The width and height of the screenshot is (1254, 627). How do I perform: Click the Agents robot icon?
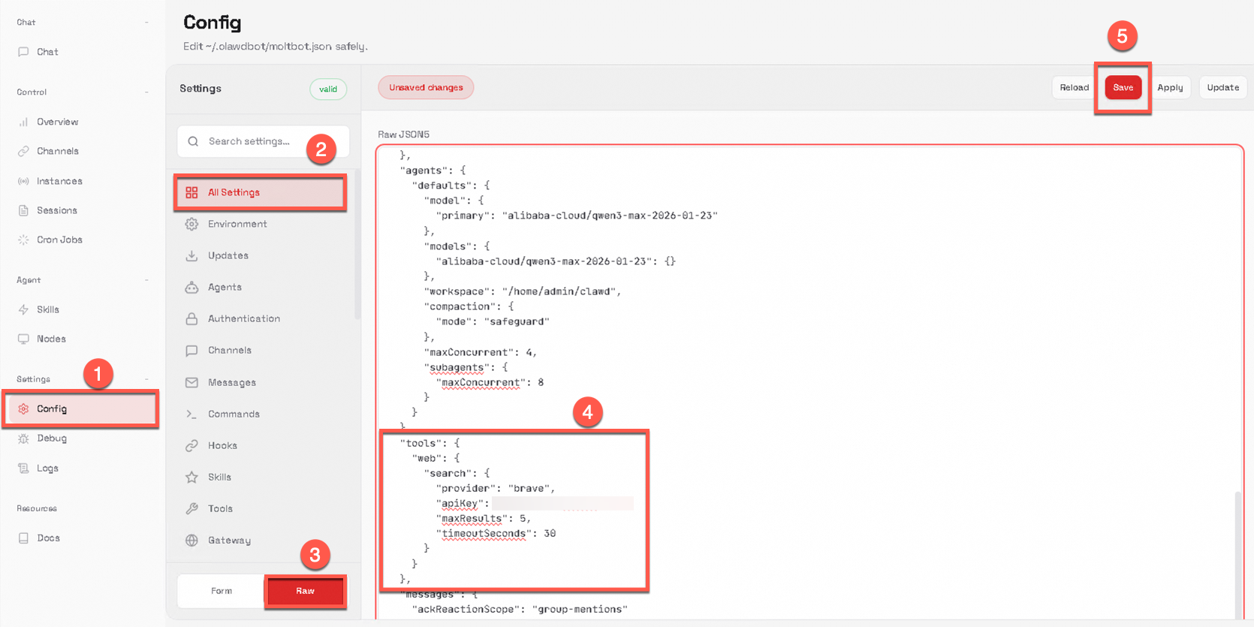(191, 287)
